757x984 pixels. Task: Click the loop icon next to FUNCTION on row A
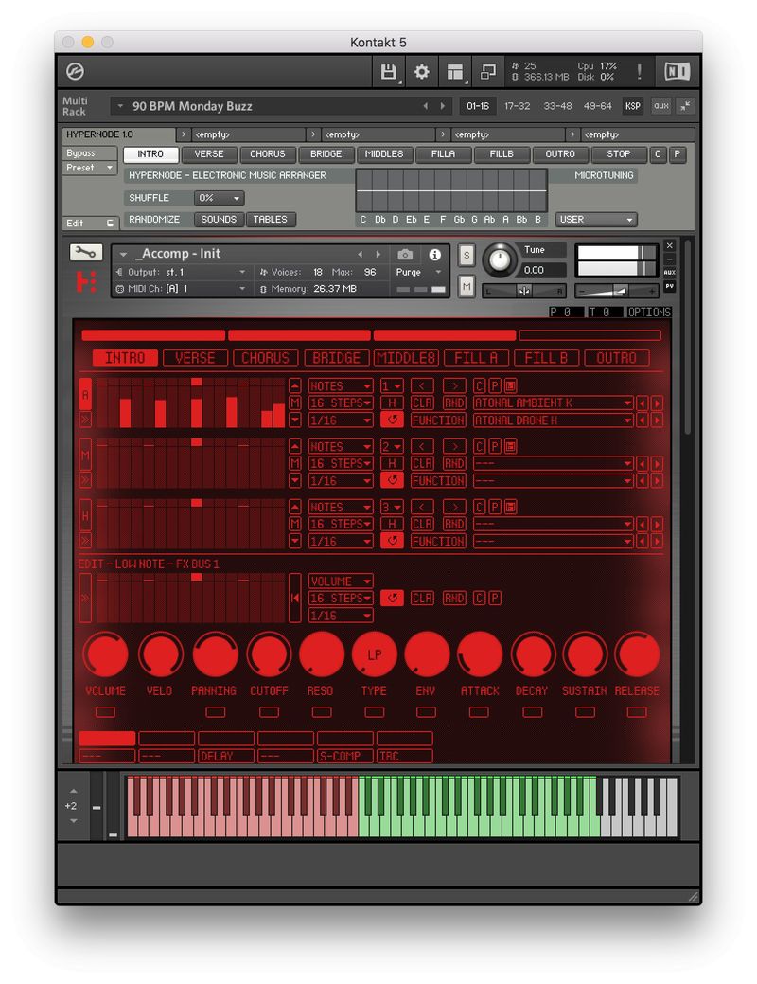click(392, 420)
